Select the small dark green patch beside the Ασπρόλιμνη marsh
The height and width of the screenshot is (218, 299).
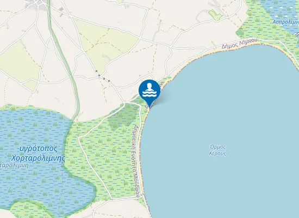point(240,33)
